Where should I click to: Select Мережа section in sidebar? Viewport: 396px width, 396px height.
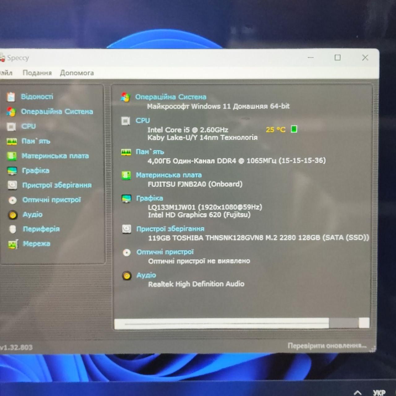click(x=37, y=244)
